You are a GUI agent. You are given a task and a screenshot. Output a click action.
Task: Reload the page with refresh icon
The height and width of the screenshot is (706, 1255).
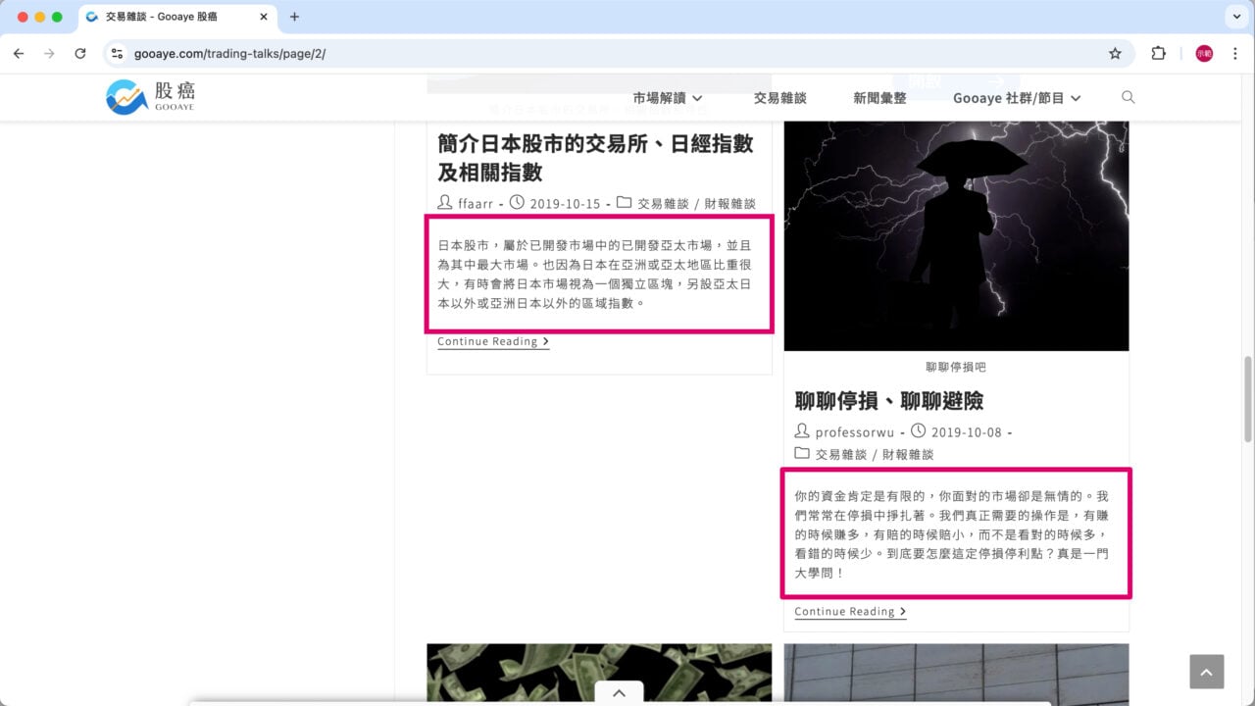pyautogui.click(x=81, y=54)
